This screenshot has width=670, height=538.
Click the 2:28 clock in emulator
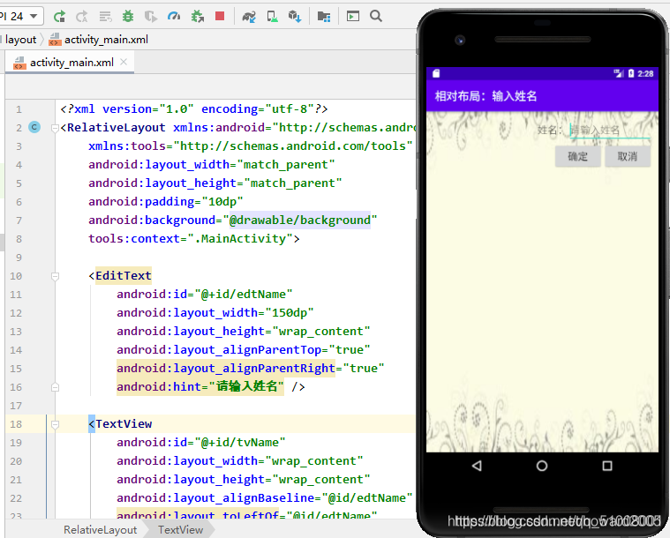[645, 73]
